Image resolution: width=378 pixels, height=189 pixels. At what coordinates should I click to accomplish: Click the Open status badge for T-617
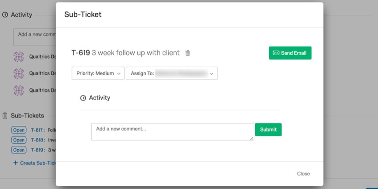(19, 130)
